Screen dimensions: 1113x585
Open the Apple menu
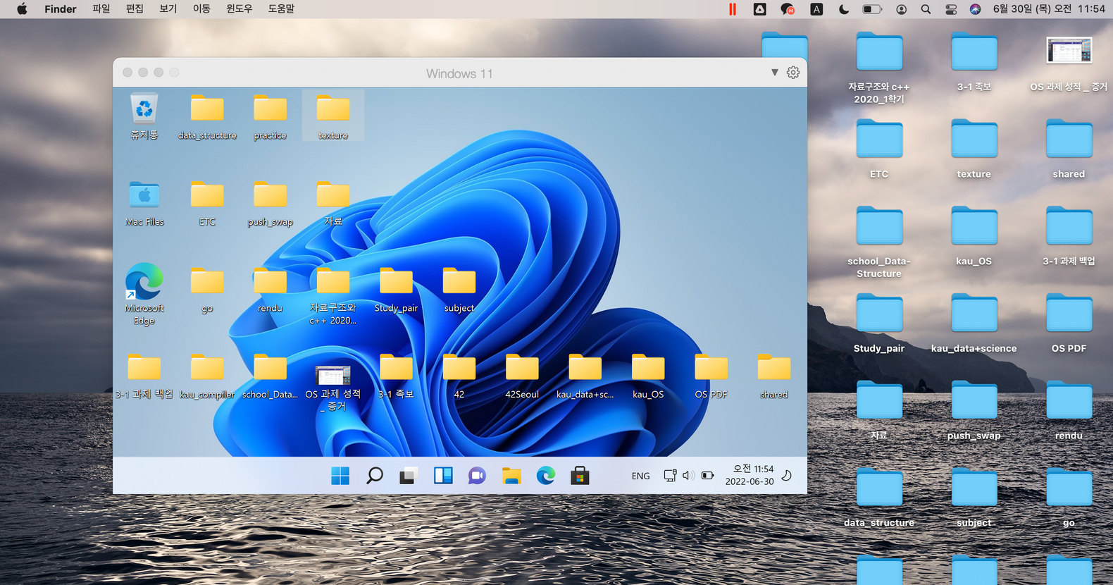(x=22, y=9)
